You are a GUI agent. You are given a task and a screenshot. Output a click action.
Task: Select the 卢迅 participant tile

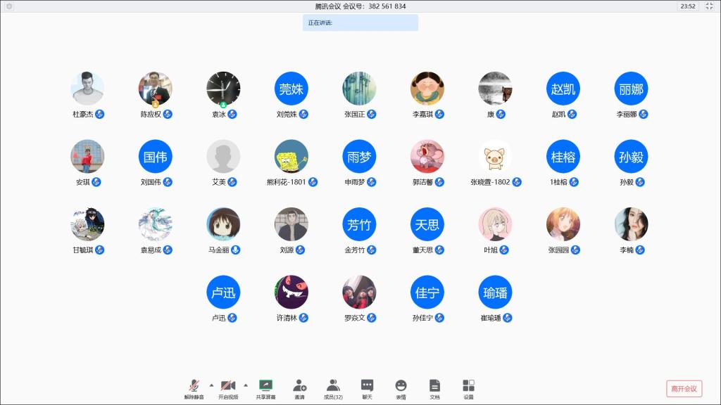223,292
